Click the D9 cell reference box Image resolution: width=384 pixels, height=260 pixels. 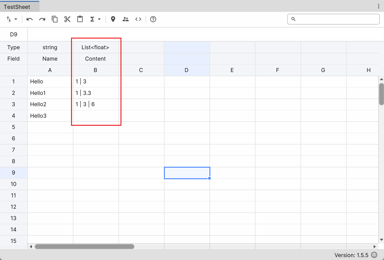14,34
